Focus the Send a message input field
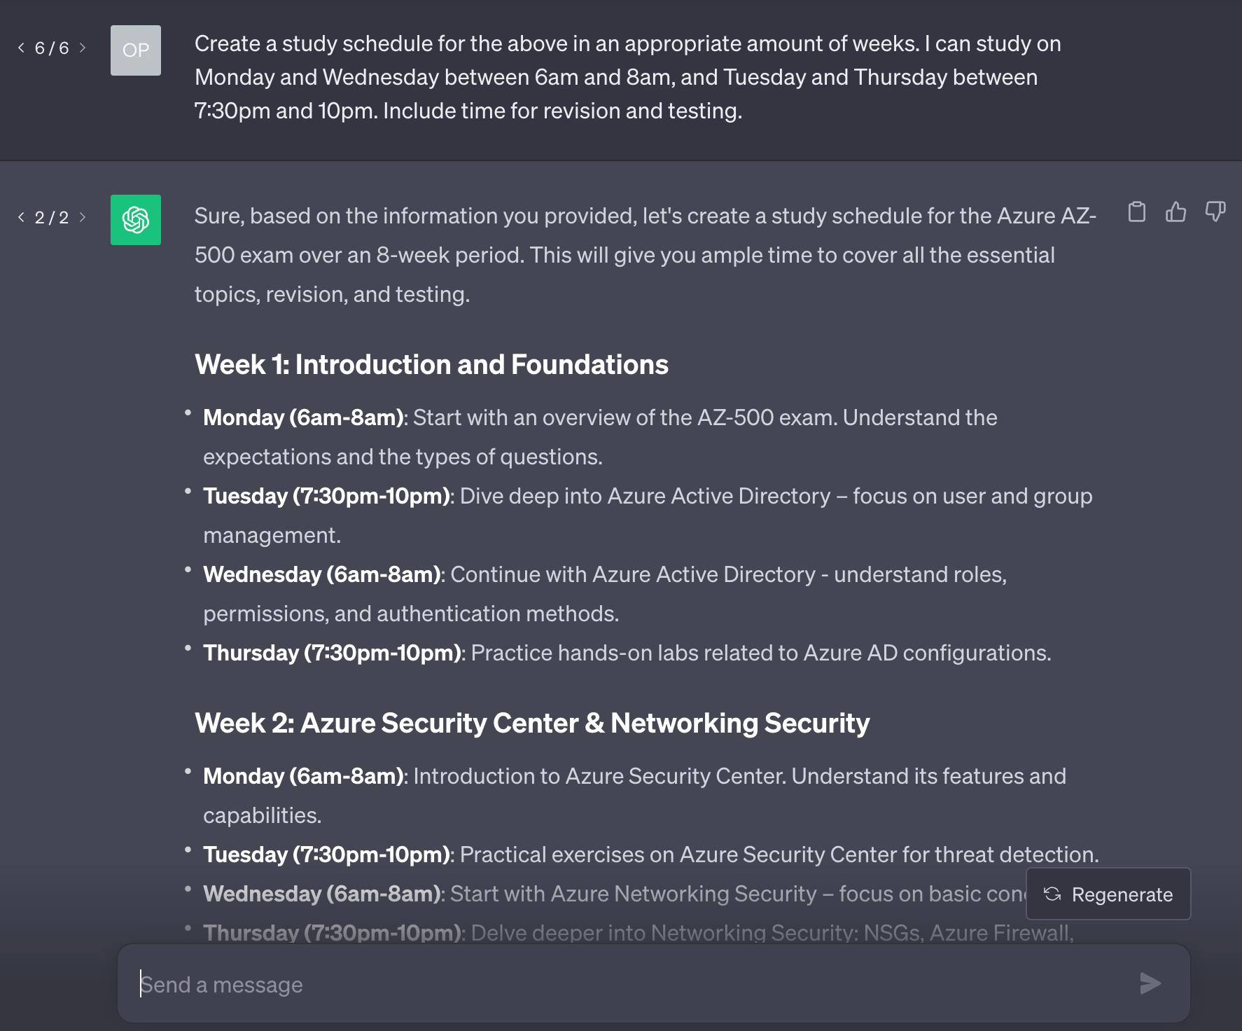 (630, 984)
